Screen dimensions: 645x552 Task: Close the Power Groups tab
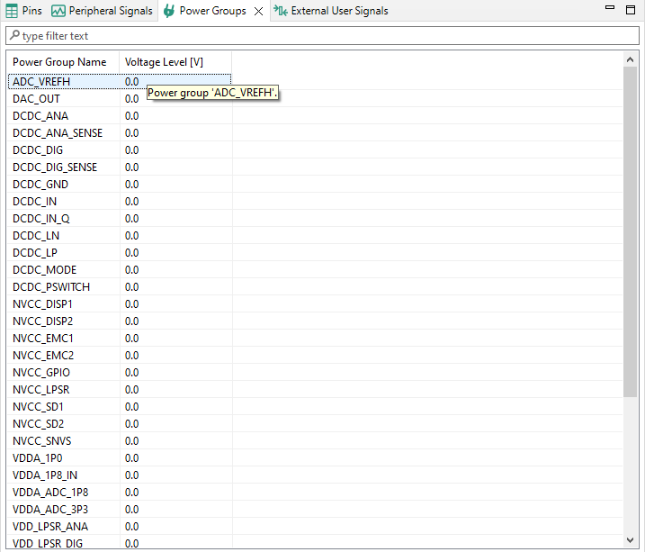[x=258, y=12]
